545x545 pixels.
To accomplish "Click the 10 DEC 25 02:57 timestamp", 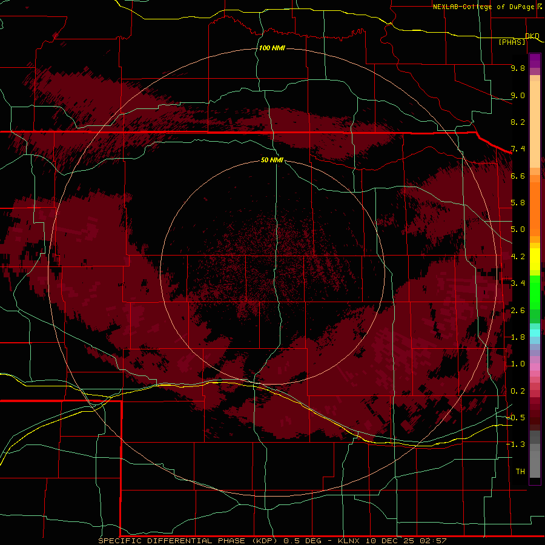I will (406, 541).
